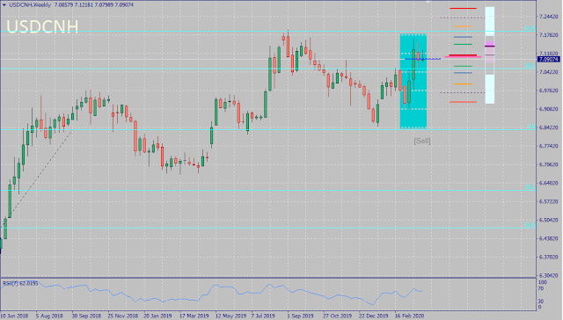Click the 6.64020 price axis label
The image size is (563, 320).
tap(549, 184)
